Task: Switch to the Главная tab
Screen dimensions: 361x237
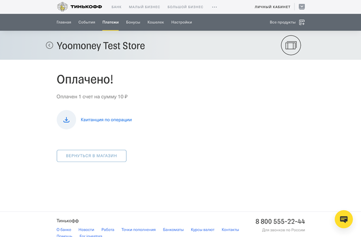Action: [64, 22]
